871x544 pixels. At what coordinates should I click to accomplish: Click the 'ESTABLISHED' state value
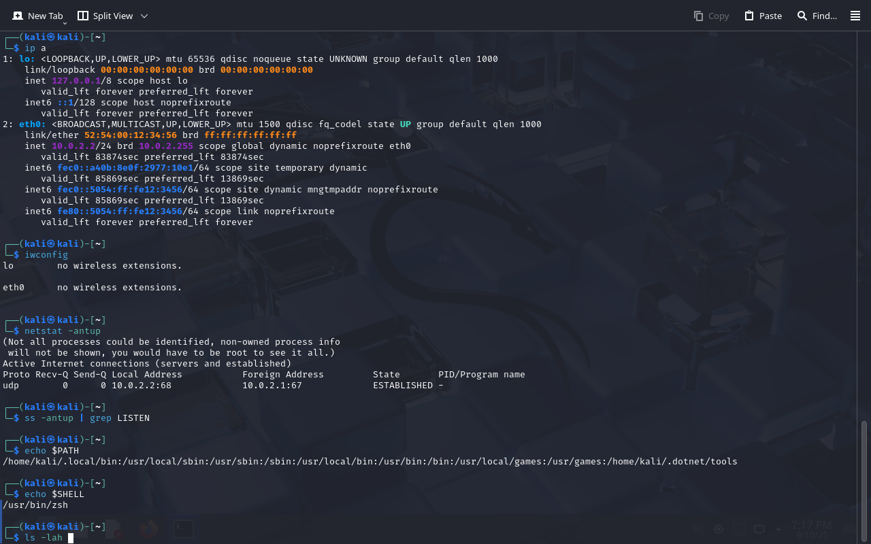(x=403, y=386)
